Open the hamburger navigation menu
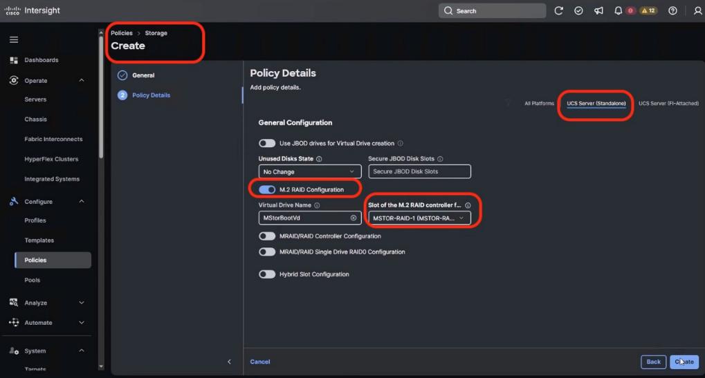705x378 pixels. pyautogui.click(x=14, y=40)
